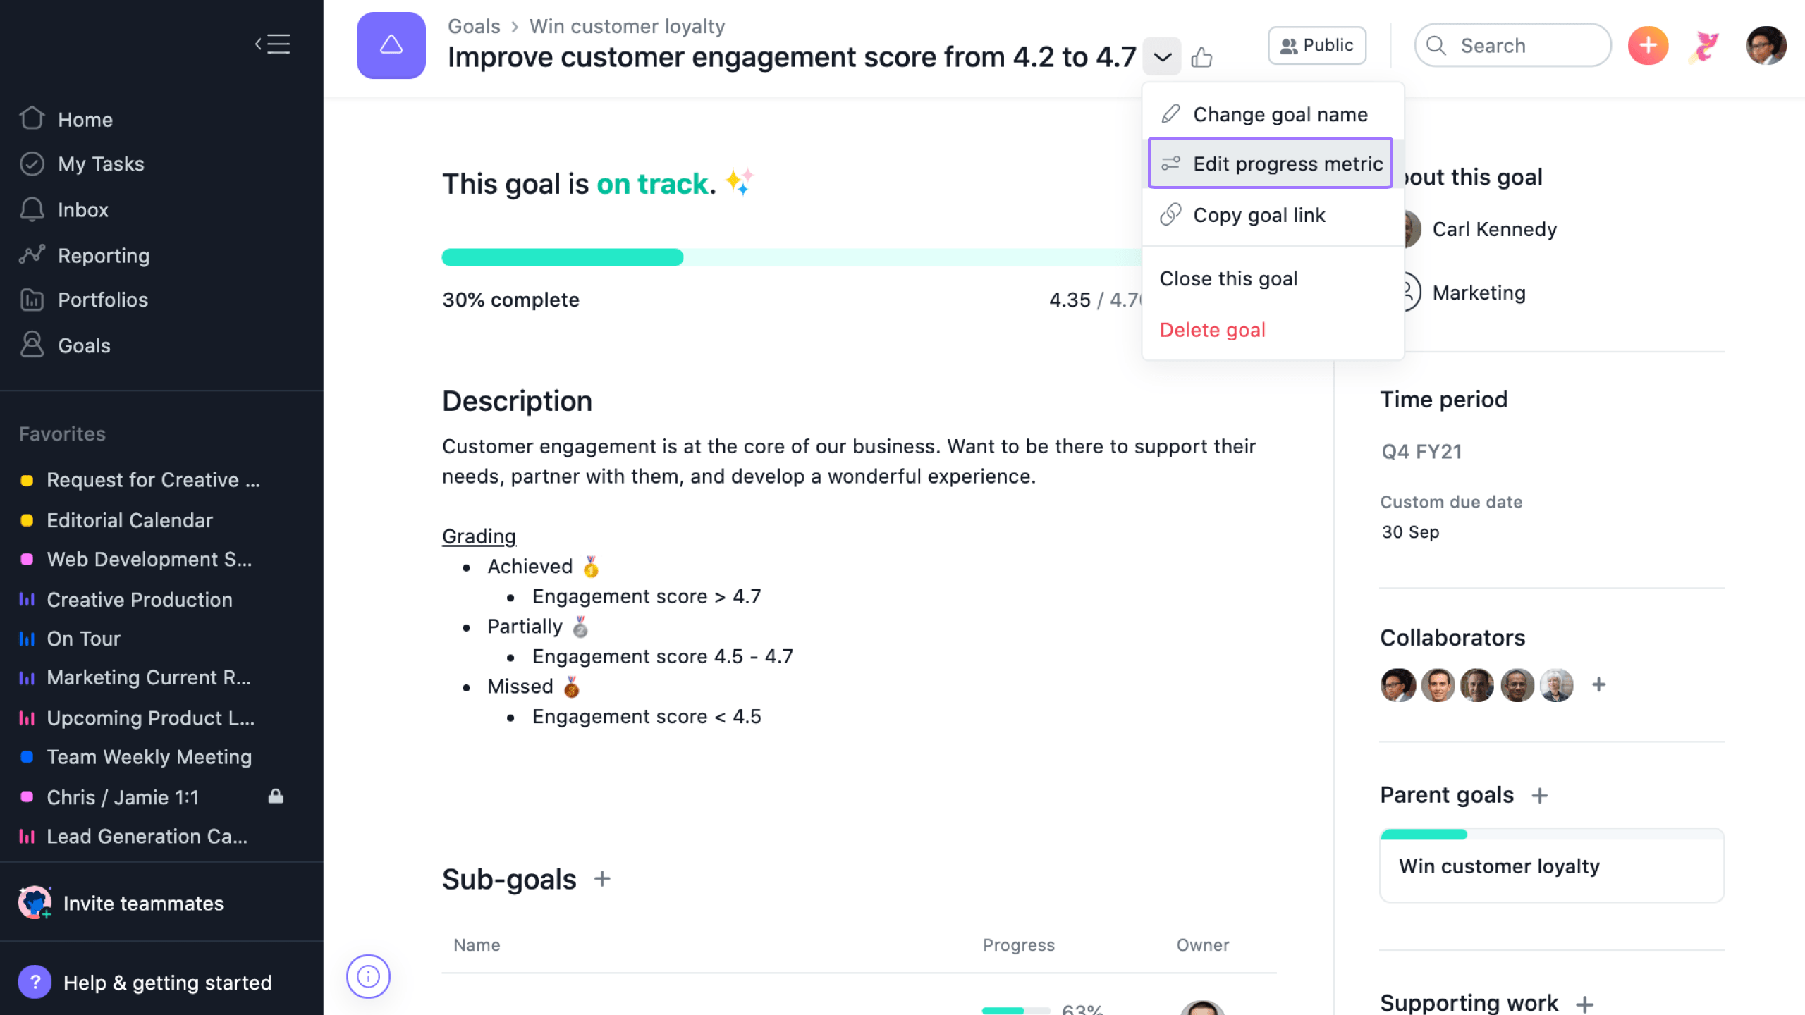Screen dimensions: 1805x1015
Task: Click Portfolios icon in left sidebar
Action: pos(32,299)
